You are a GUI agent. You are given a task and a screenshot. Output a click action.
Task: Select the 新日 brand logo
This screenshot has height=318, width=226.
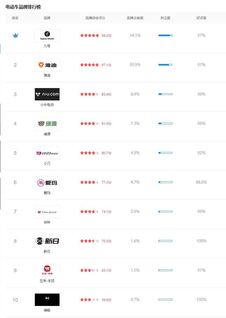tap(47, 241)
